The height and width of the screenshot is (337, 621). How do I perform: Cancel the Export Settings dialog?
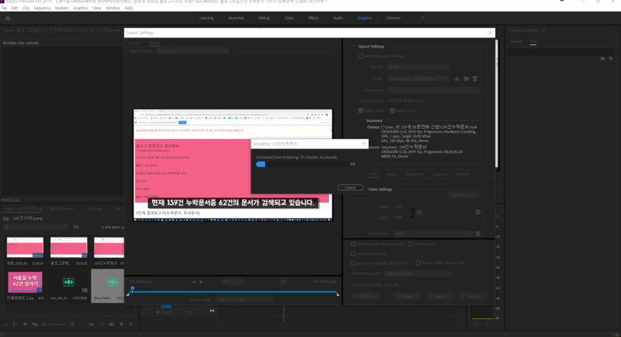473,296
